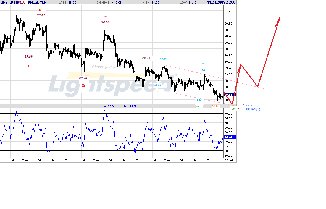The height and width of the screenshot is (209, 326).
Task: Click the 30.00 RSI axis label
Action: (228, 151)
